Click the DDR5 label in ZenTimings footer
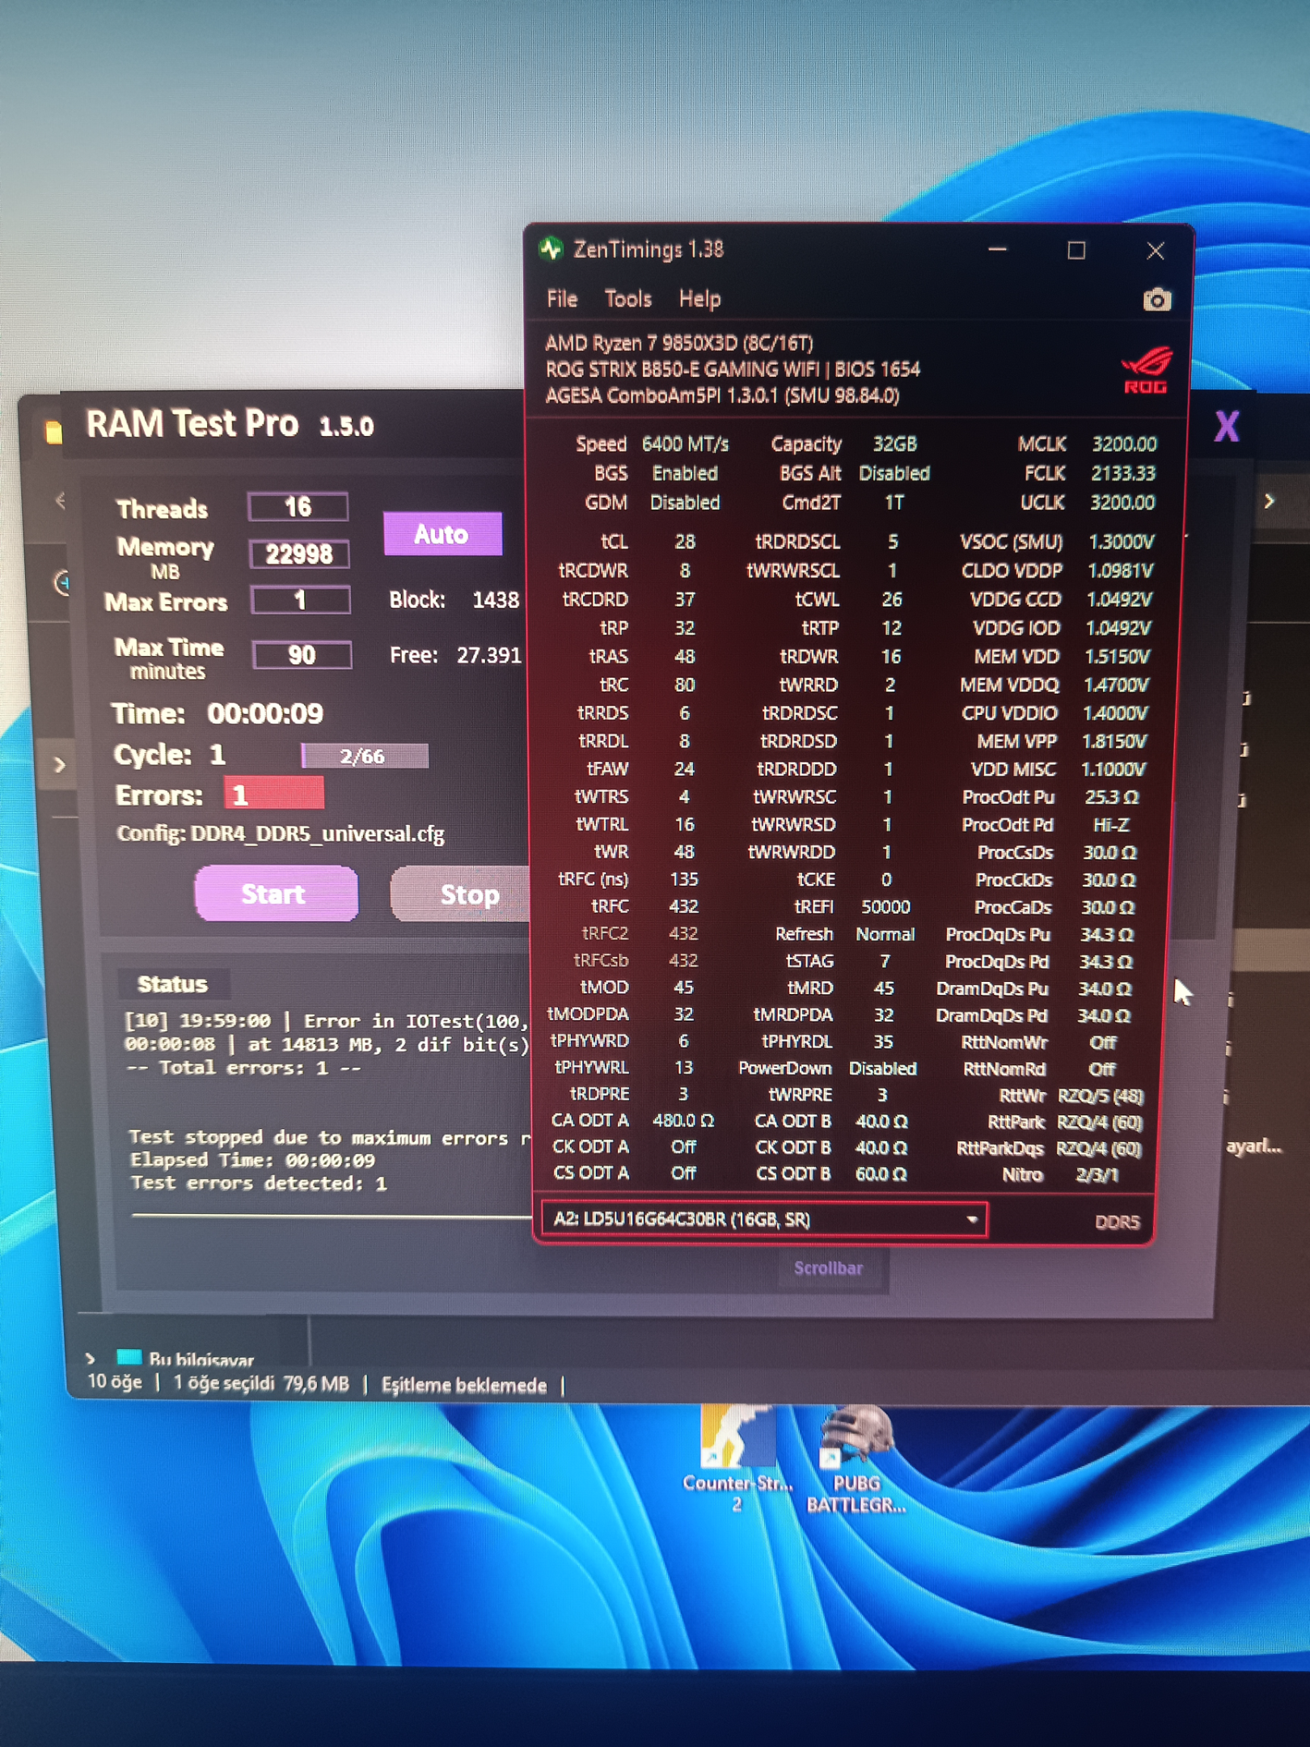This screenshot has height=1747, width=1310. click(1117, 1221)
